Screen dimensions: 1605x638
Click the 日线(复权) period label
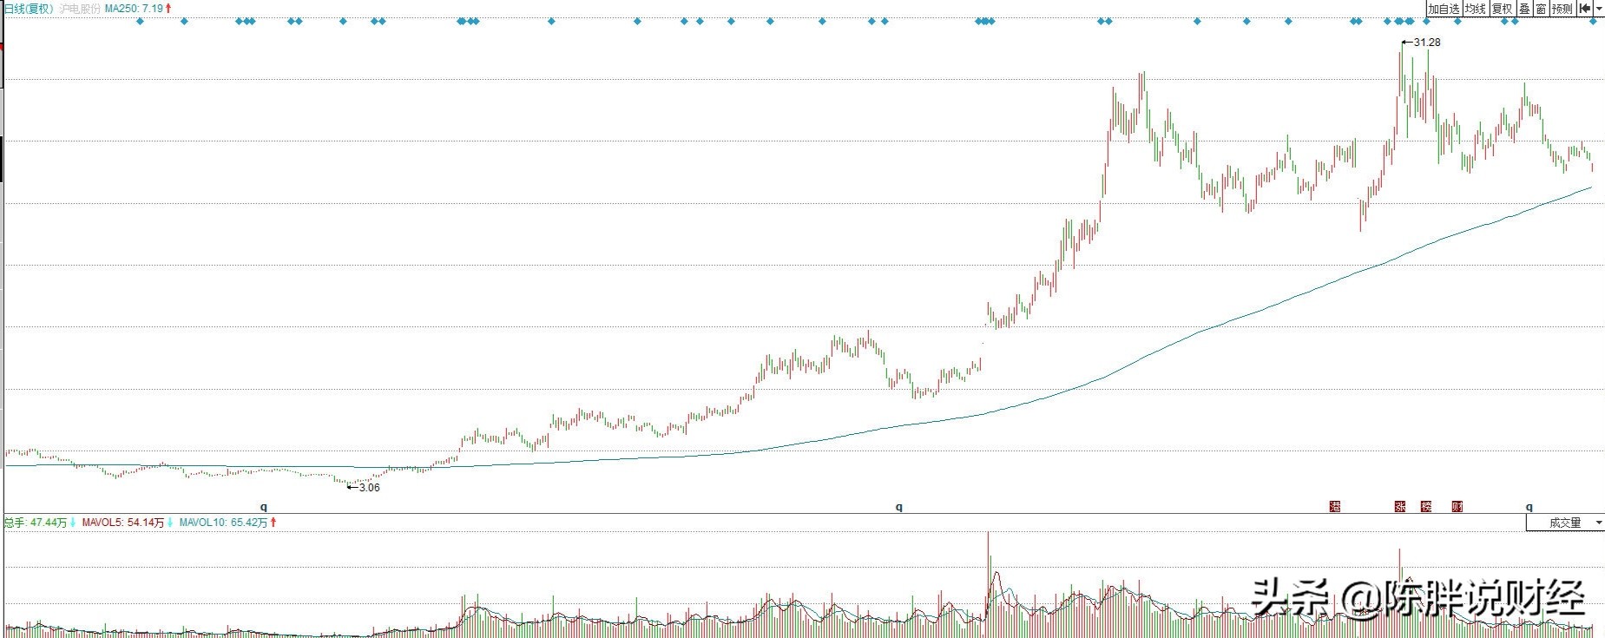click(x=29, y=9)
